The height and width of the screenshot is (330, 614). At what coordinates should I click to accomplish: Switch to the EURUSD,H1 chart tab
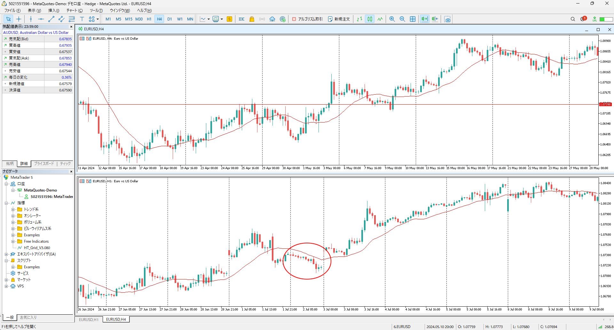[89, 319]
